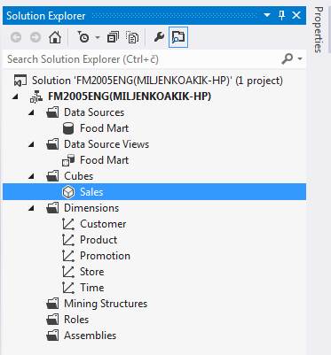Select the Customer dimension
This screenshot has width=331, height=355.
tap(103, 224)
